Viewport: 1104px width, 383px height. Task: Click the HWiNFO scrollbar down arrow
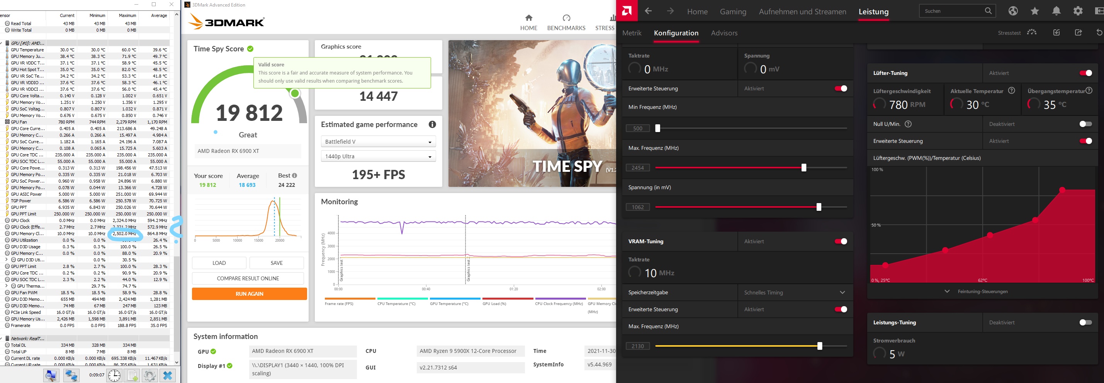[x=176, y=363]
